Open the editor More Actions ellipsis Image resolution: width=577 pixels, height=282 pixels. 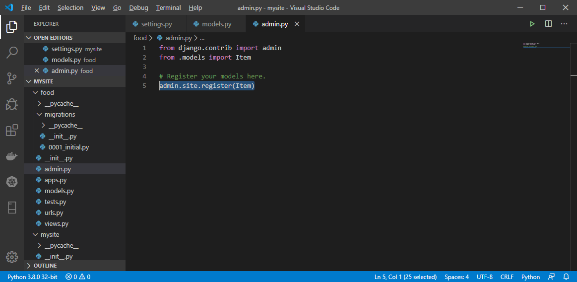point(564,24)
